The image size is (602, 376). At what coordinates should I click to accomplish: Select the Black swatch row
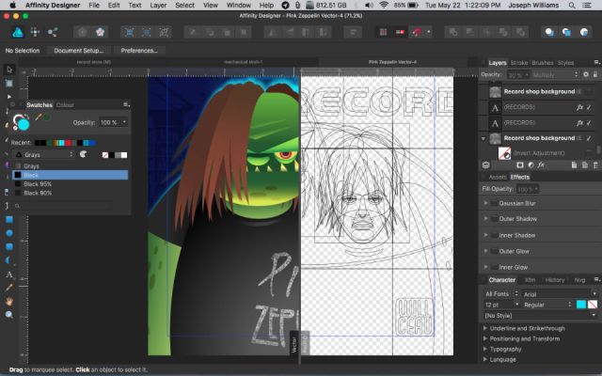71,175
